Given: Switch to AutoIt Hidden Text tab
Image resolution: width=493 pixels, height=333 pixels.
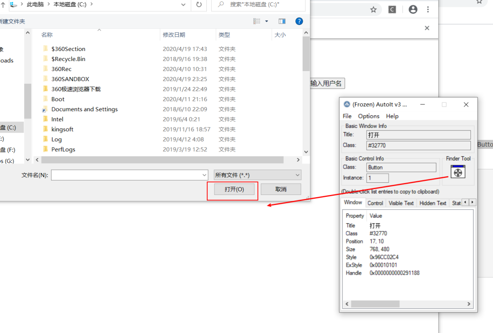Looking at the screenshot, I should pos(433,203).
